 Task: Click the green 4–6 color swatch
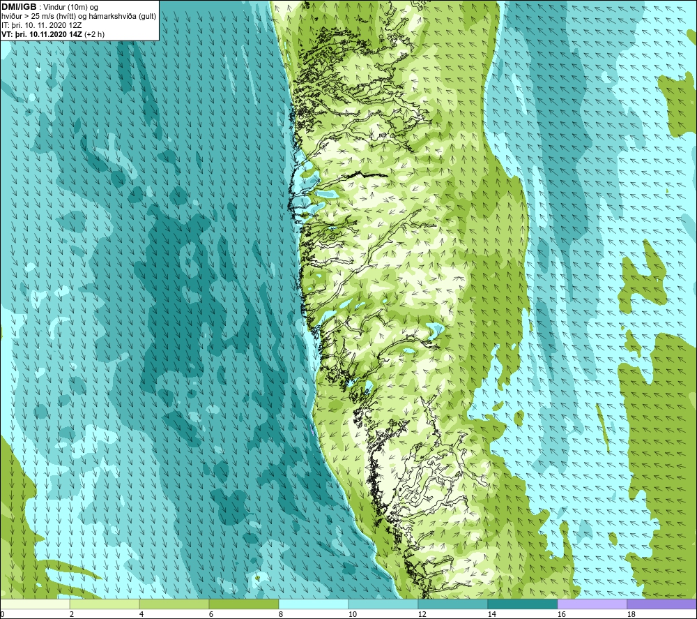point(174,604)
